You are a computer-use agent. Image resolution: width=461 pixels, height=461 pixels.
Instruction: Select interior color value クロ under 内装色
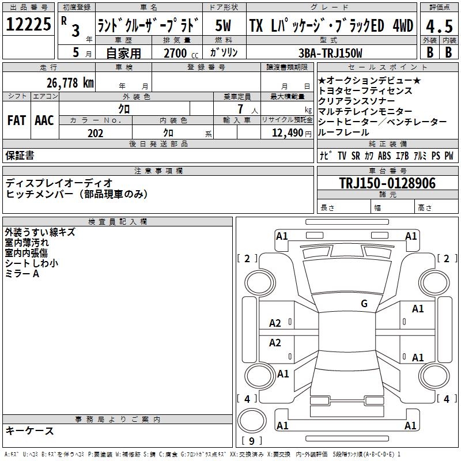tap(168, 133)
